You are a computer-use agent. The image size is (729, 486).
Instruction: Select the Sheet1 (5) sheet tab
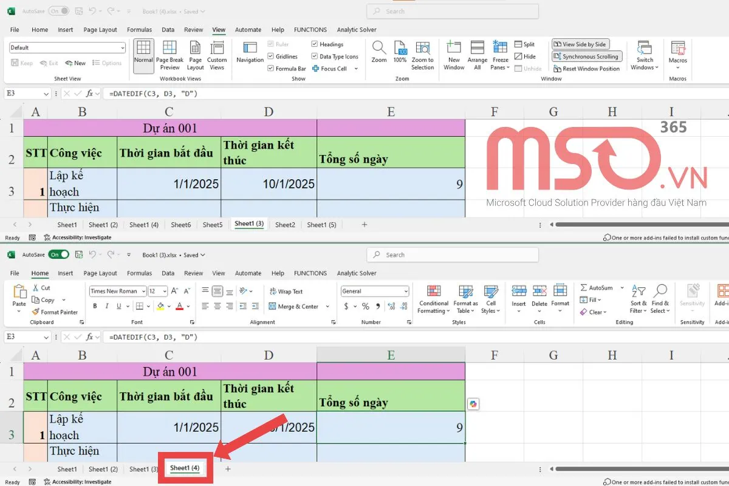321,224
